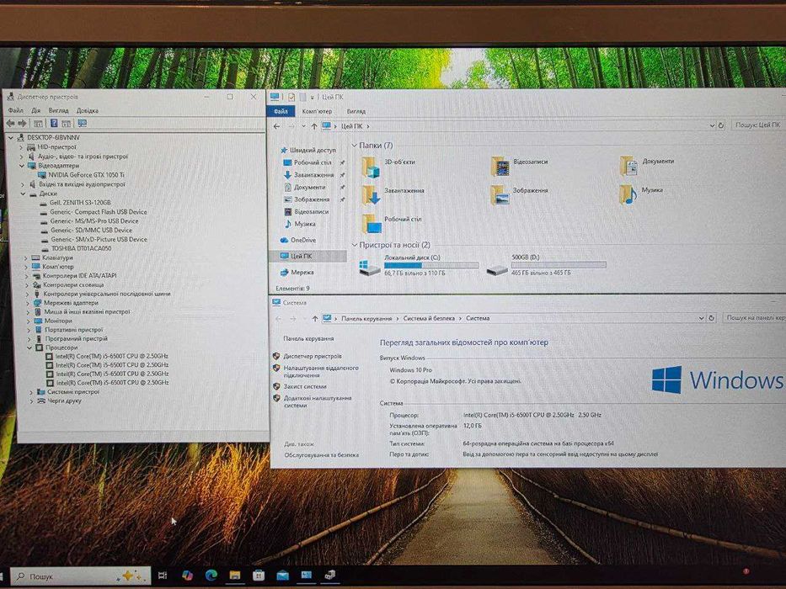The width and height of the screenshot is (786, 589).
Task: Open Microsoft Store from the taskbar
Action: coord(259,576)
